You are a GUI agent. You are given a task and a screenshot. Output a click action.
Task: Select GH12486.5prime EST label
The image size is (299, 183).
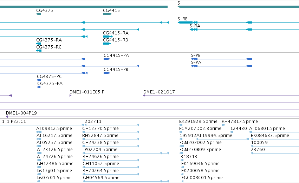(x=55, y=164)
